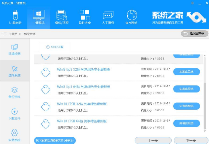Screen dimensions: 209x144
Task: Click 系统重装 breadcrumb item
Action: [x=29, y=34]
